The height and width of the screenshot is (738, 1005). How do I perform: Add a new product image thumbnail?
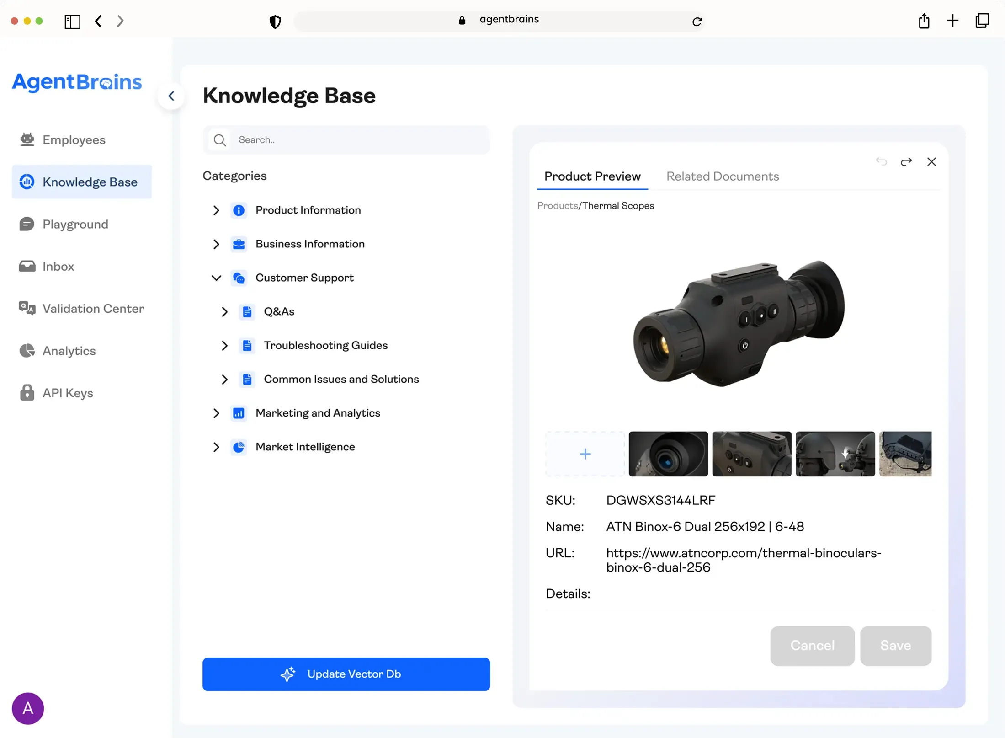585,454
